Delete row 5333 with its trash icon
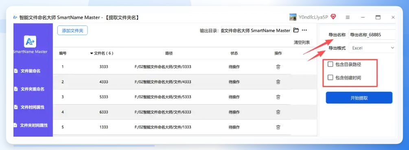 [x=278, y=97]
